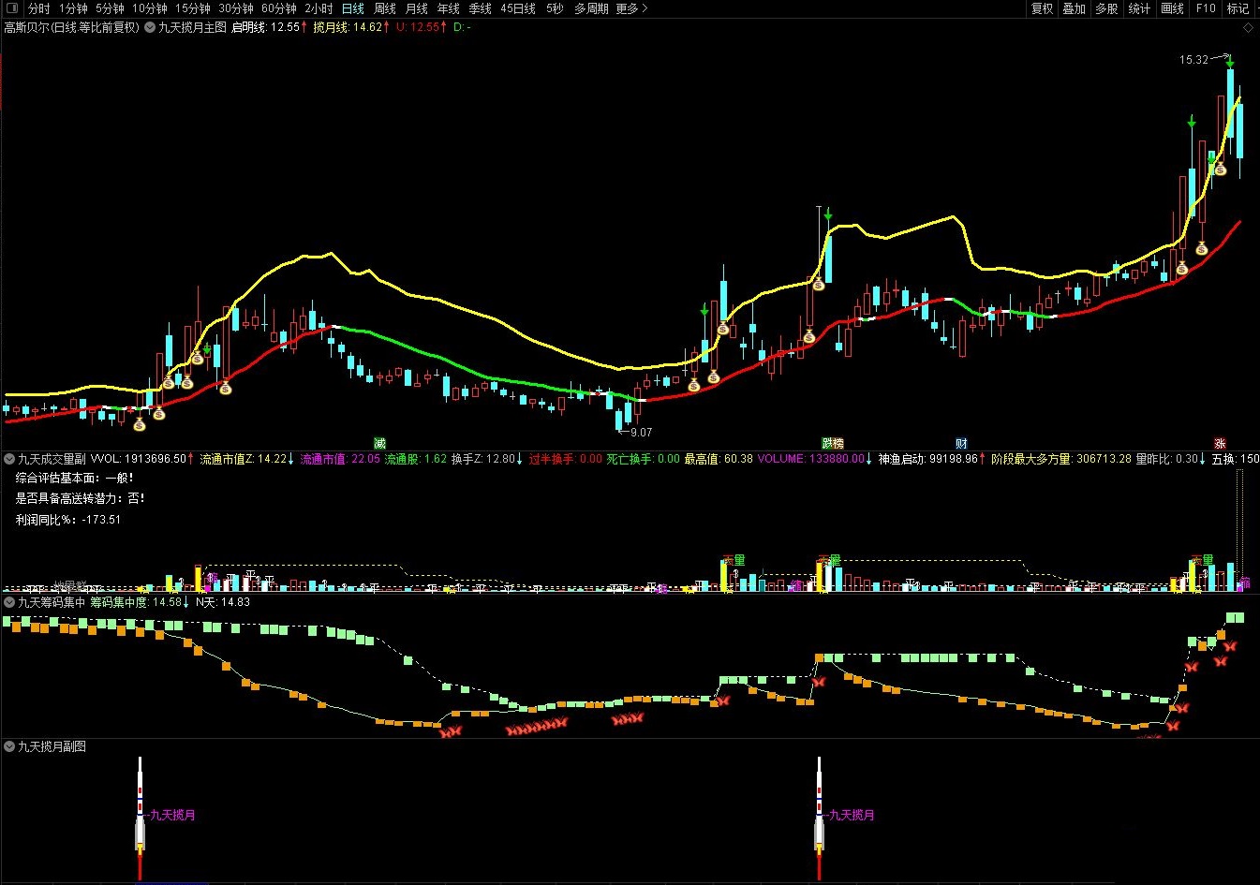1260x885 pixels.
Task: Click the green arrow at the 15.32 high
Action: [x=1230, y=64]
